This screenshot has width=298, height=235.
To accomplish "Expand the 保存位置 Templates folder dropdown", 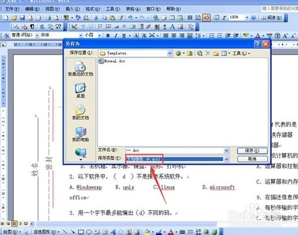I will (170, 53).
